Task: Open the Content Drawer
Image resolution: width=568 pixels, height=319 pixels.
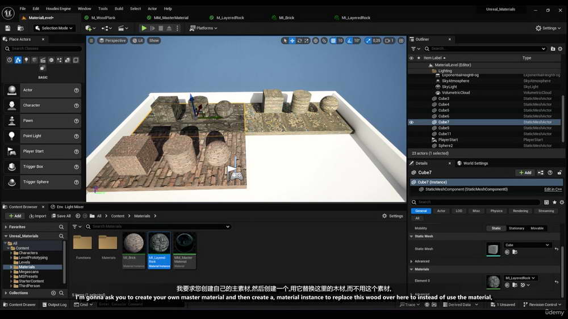Action: [x=19, y=305]
